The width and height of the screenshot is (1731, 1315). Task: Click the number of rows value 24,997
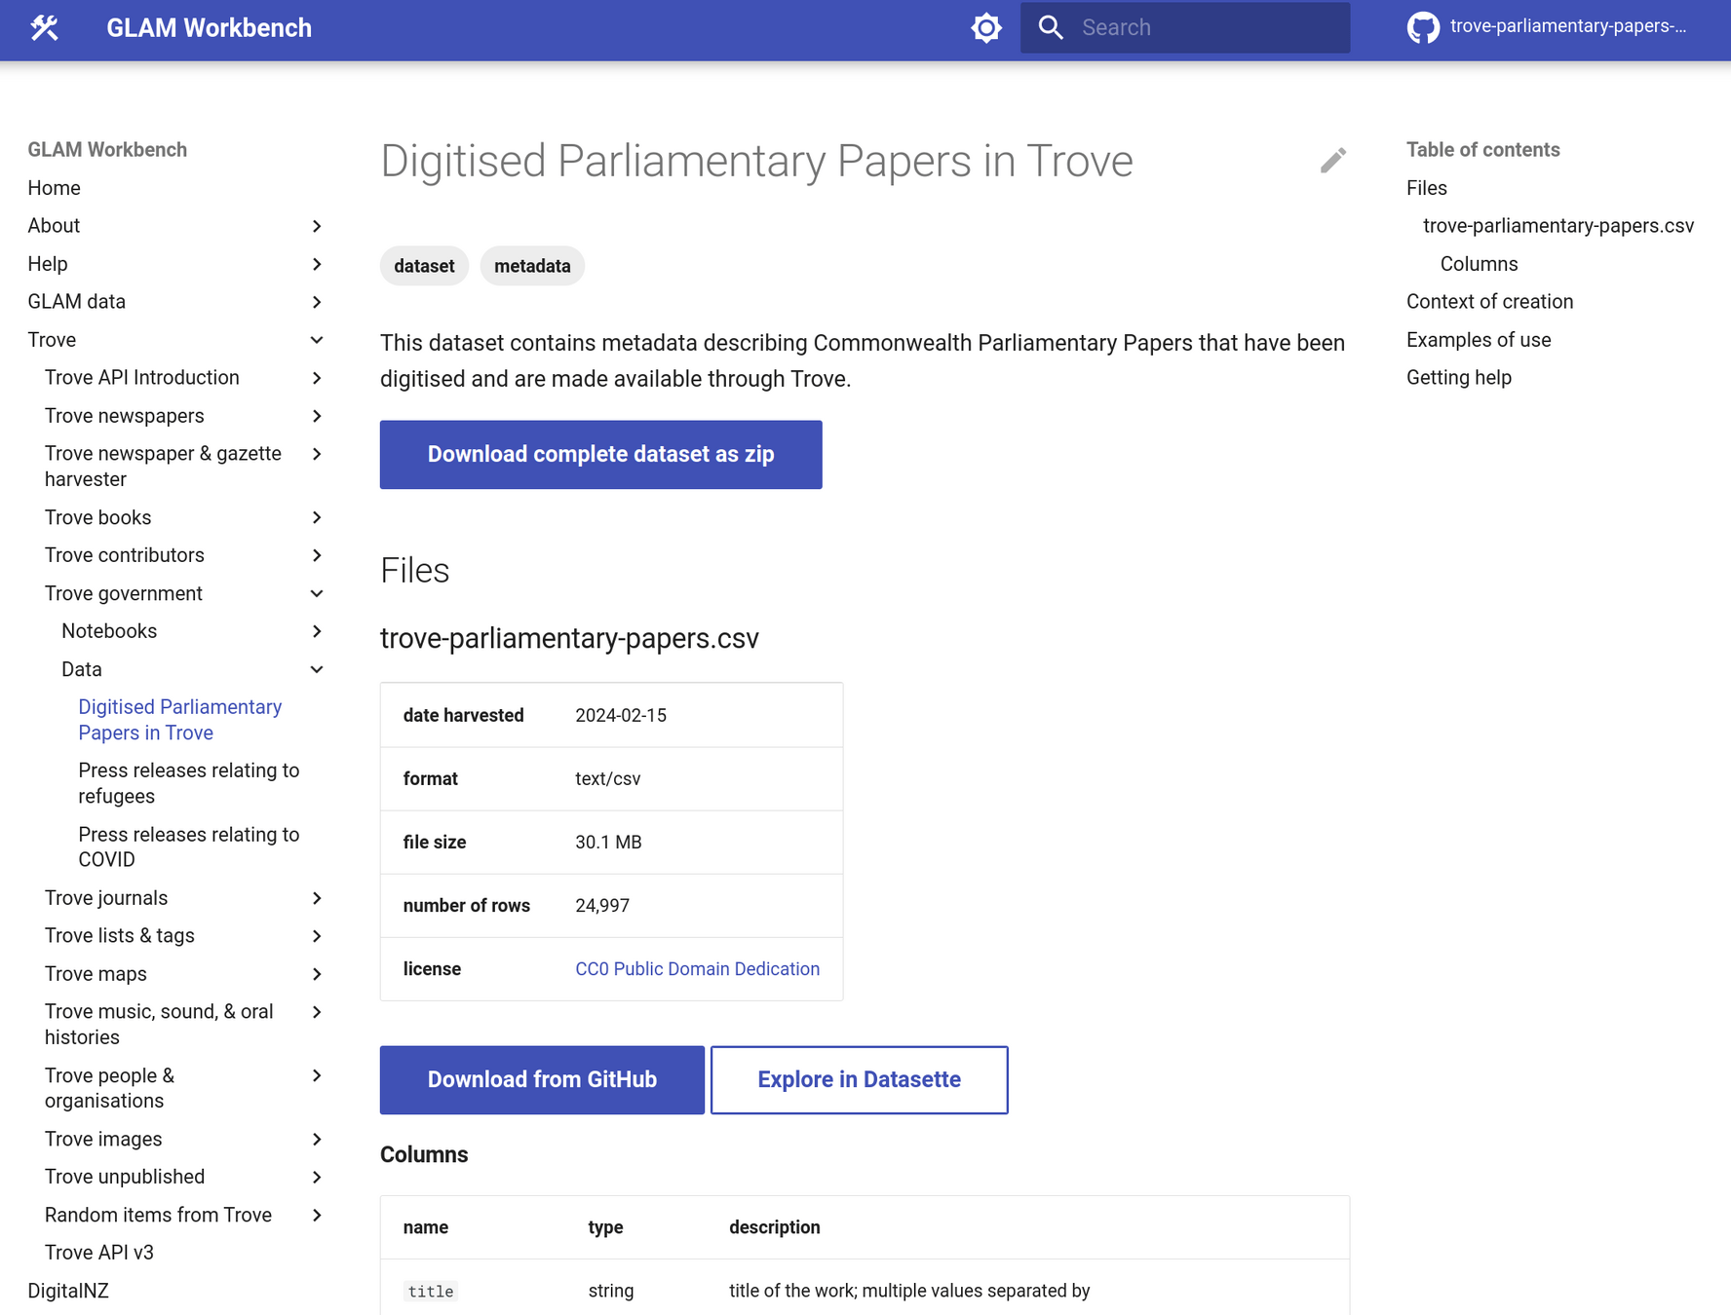tap(602, 906)
